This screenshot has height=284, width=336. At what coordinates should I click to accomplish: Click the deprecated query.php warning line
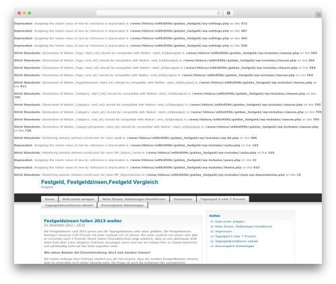pos(135,160)
